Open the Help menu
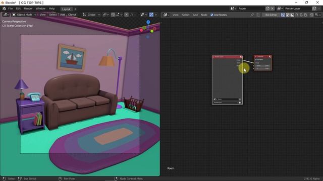 [x=51, y=9]
